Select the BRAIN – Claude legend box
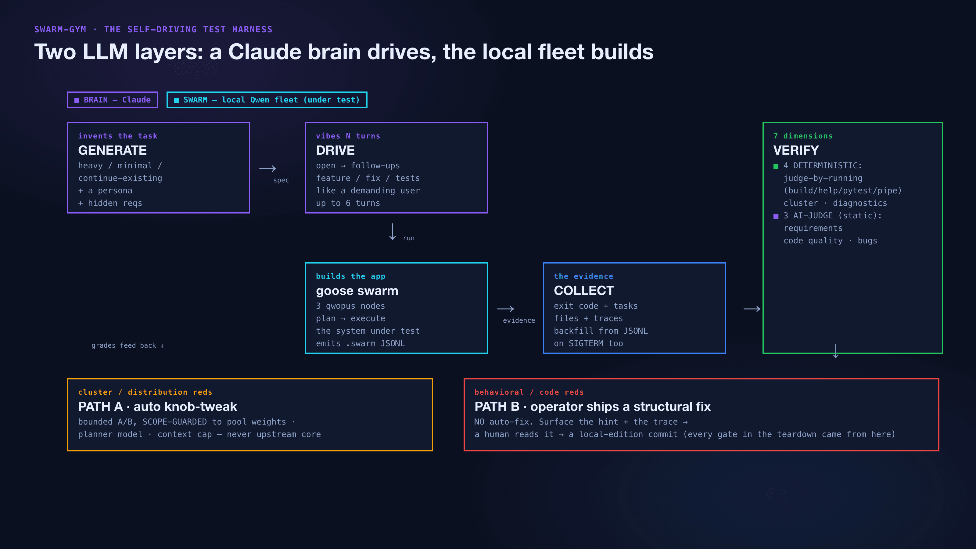This screenshot has height=549, width=976. point(113,100)
